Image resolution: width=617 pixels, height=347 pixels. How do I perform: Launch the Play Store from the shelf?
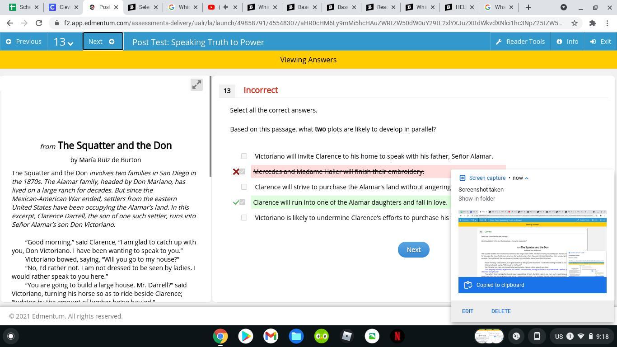coord(246,336)
